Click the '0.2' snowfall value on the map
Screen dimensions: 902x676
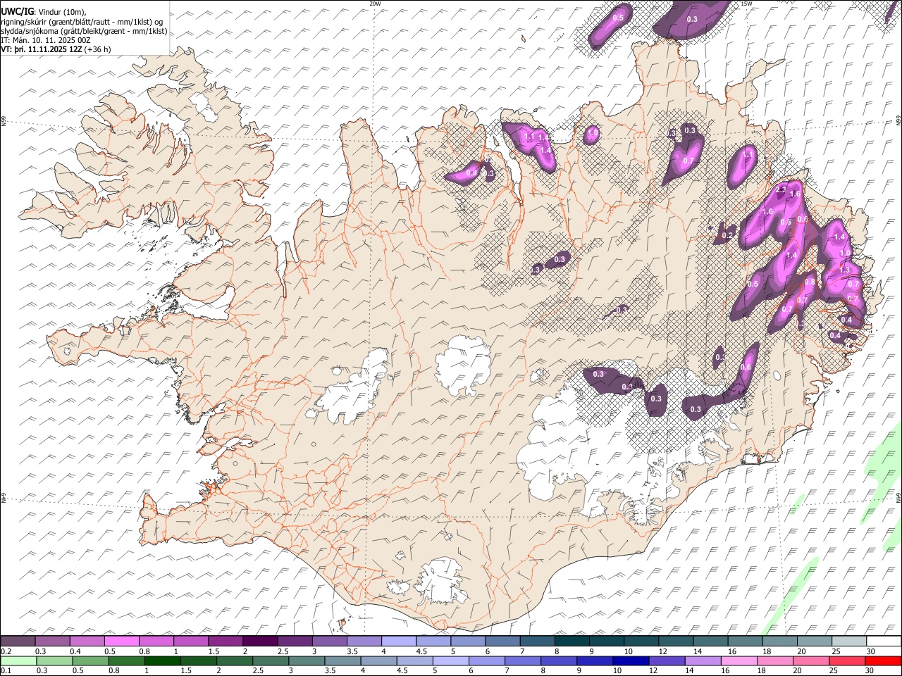[728, 234]
